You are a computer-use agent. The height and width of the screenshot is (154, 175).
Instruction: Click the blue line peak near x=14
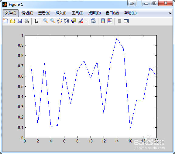(x=117, y=38)
